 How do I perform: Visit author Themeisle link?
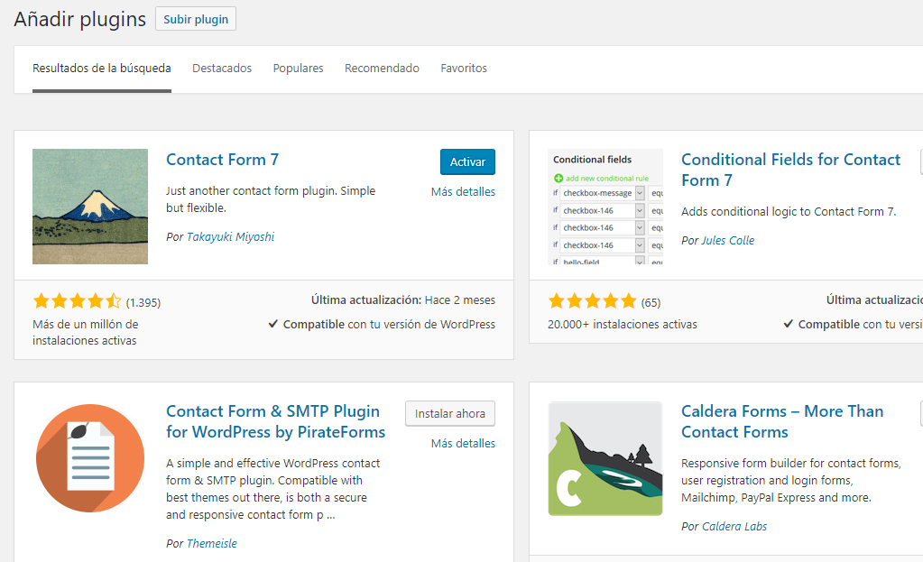point(211,543)
